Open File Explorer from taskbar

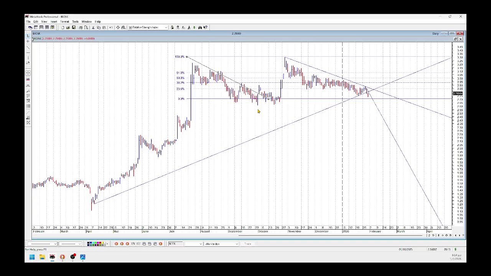click(x=42, y=257)
